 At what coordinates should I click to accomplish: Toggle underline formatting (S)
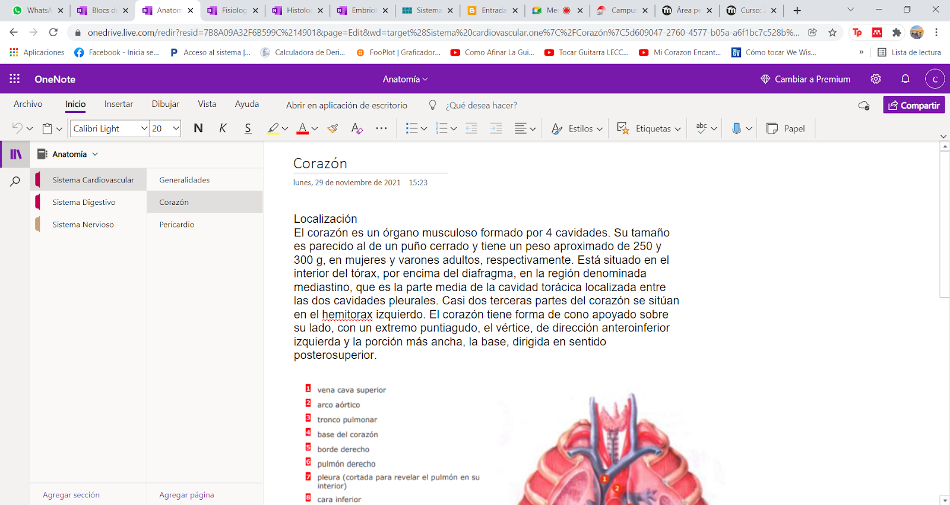click(248, 128)
